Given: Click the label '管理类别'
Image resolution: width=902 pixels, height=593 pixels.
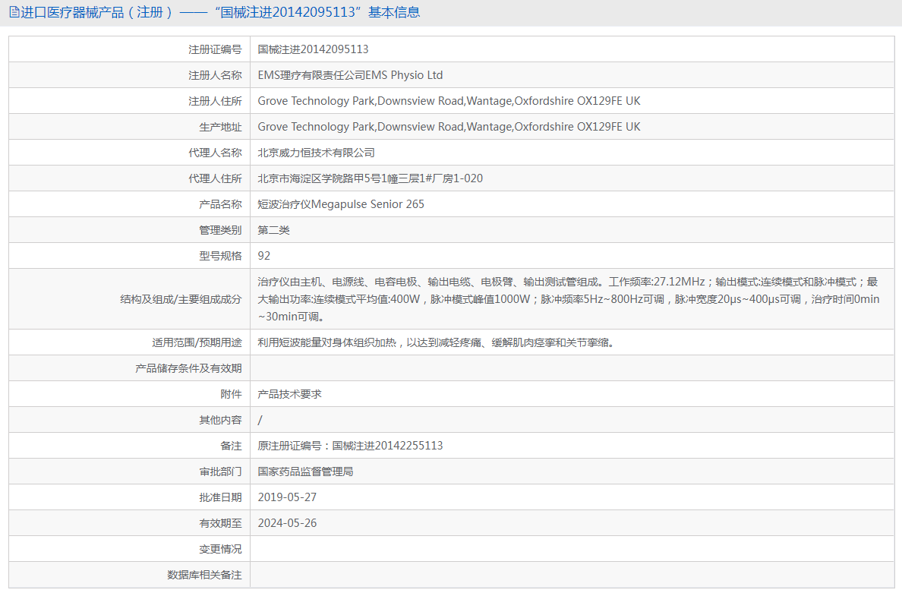Looking at the screenshot, I should click(220, 230).
